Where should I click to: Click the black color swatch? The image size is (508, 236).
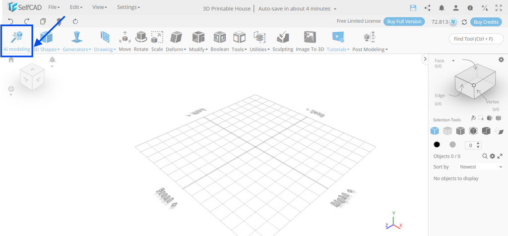tap(437, 145)
